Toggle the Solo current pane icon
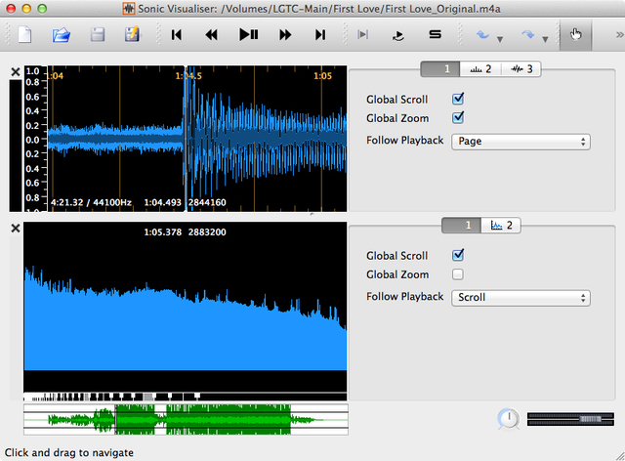The height and width of the screenshot is (461, 625). pyautogui.click(x=435, y=35)
